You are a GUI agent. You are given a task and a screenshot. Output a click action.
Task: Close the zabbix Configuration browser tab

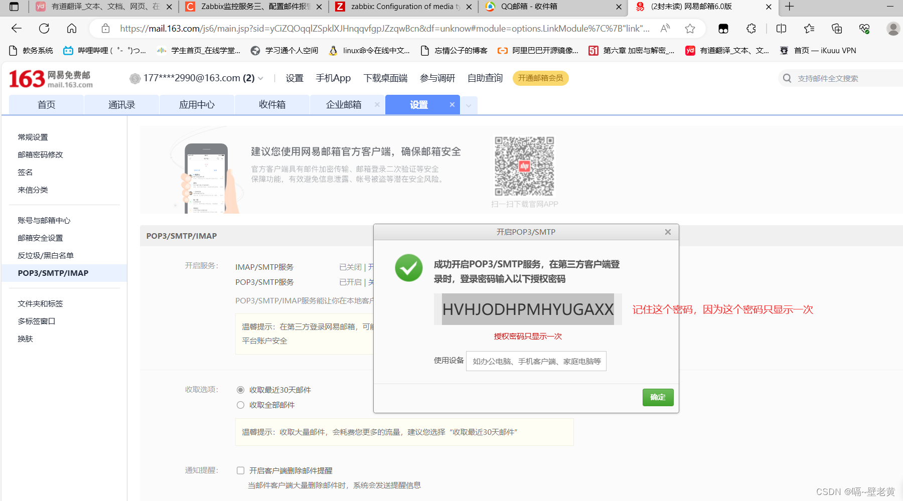pos(469,7)
